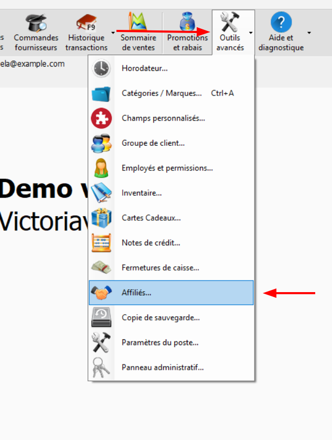Open Employés et permissions menu entry
Screen dimensions: 332x440
point(167,168)
